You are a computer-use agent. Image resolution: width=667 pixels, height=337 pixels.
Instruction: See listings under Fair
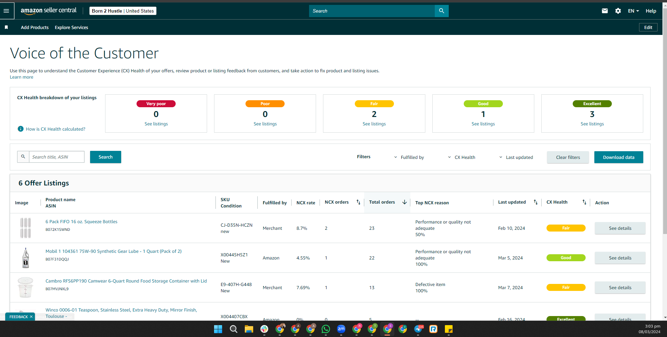click(x=374, y=124)
